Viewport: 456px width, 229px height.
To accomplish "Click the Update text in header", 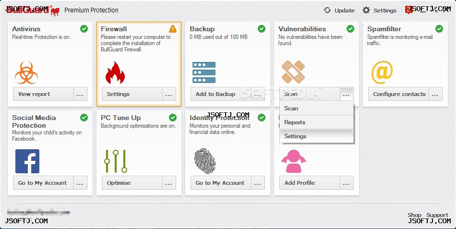I will point(345,11).
